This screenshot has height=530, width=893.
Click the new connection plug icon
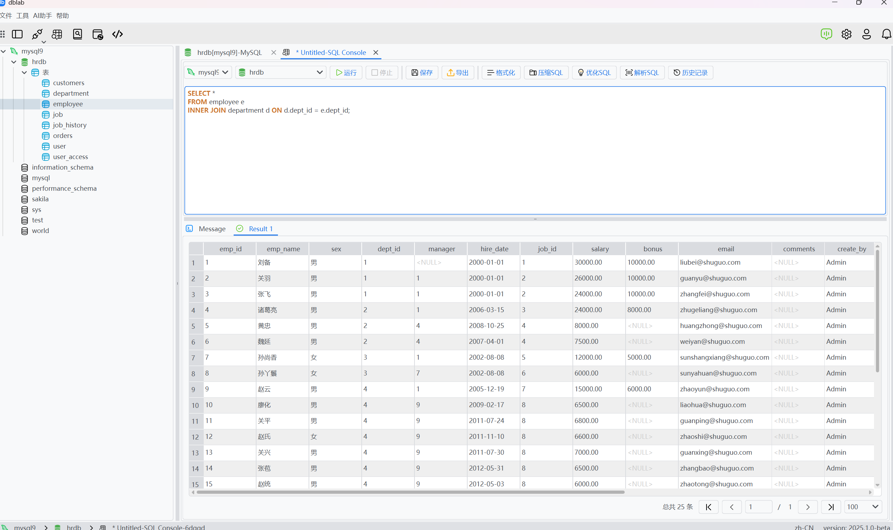(x=37, y=34)
